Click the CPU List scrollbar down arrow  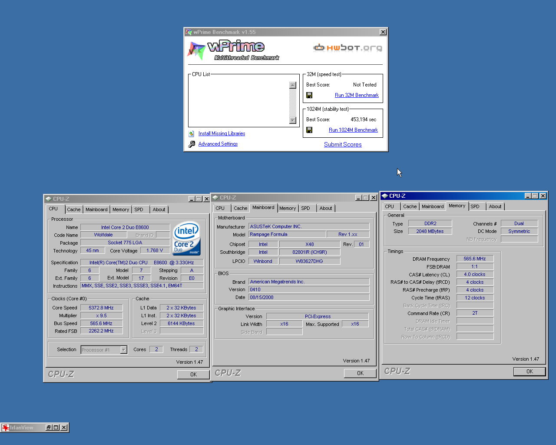click(293, 120)
